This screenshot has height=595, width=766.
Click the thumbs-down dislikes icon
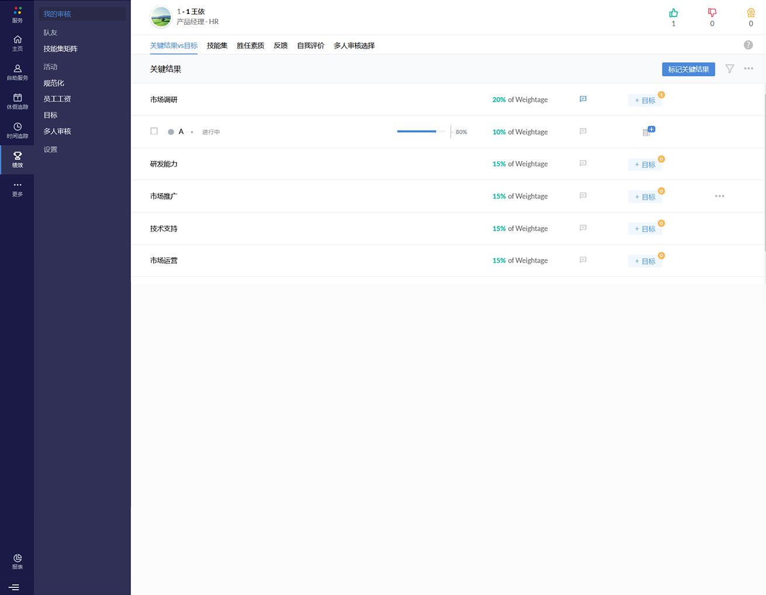click(x=712, y=13)
